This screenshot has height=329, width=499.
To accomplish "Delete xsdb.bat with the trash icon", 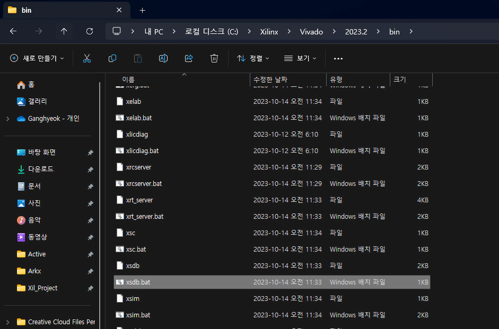I will [x=214, y=58].
